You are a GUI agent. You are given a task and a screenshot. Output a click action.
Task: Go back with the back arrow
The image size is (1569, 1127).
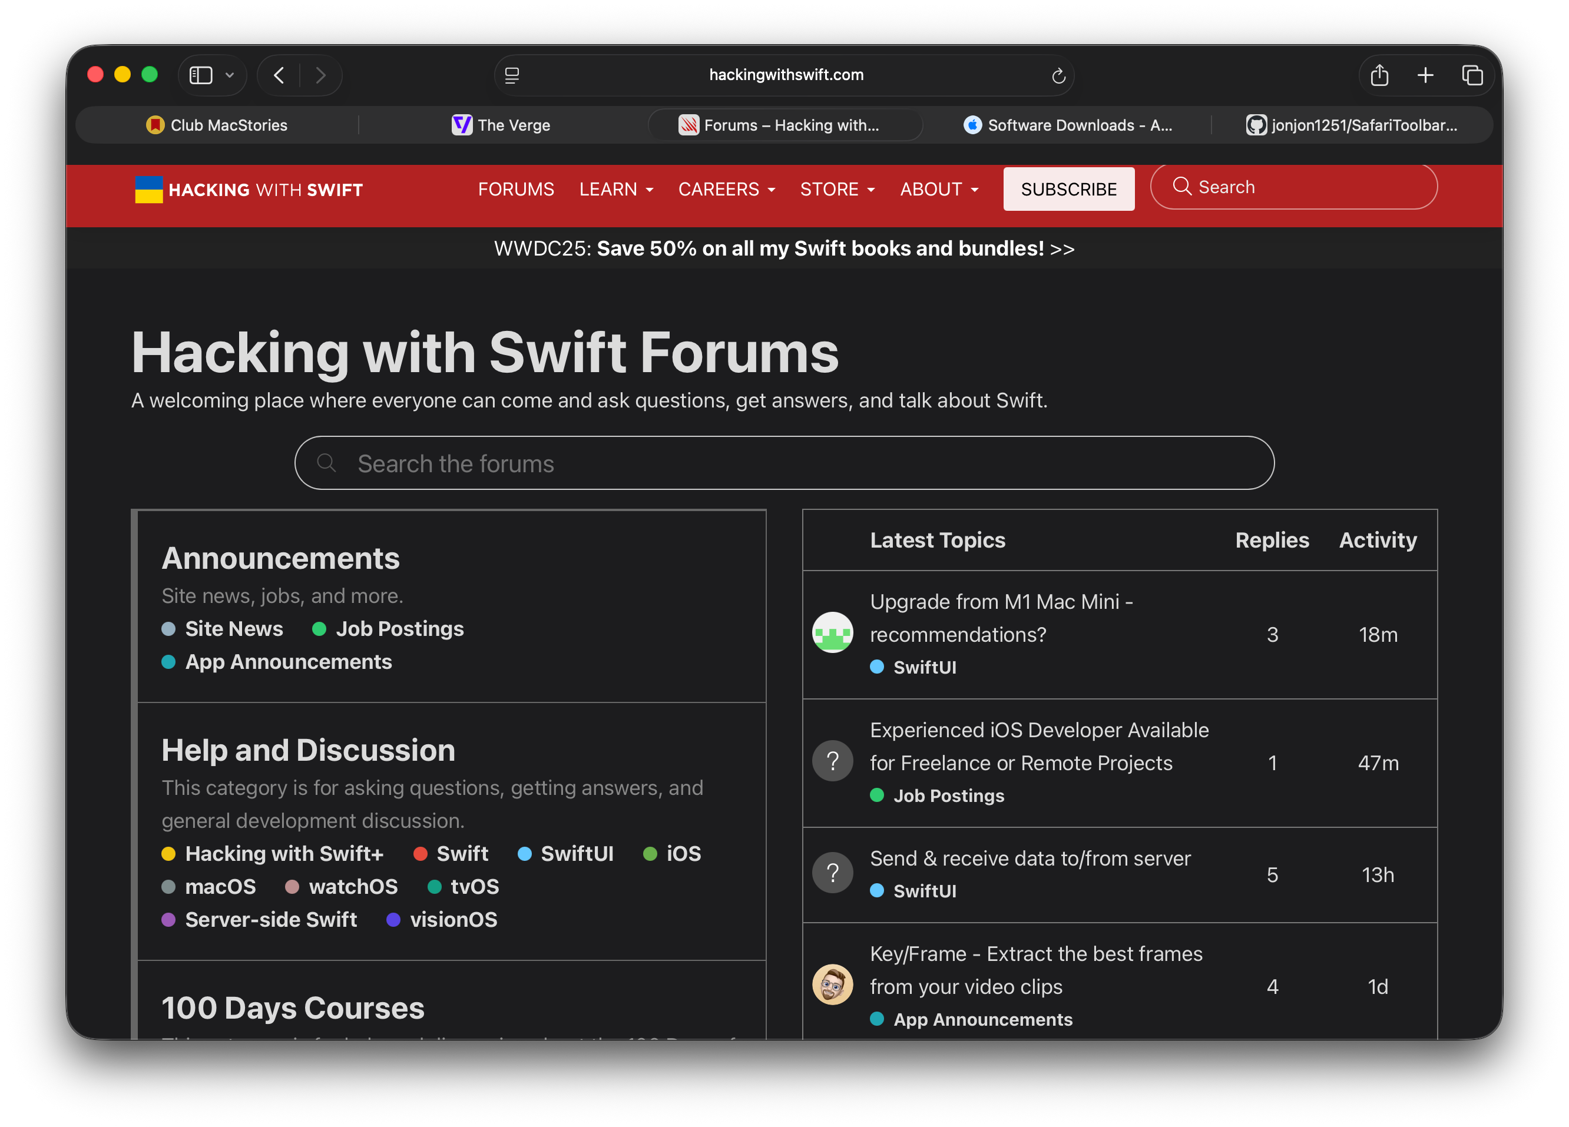tap(279, 75)
